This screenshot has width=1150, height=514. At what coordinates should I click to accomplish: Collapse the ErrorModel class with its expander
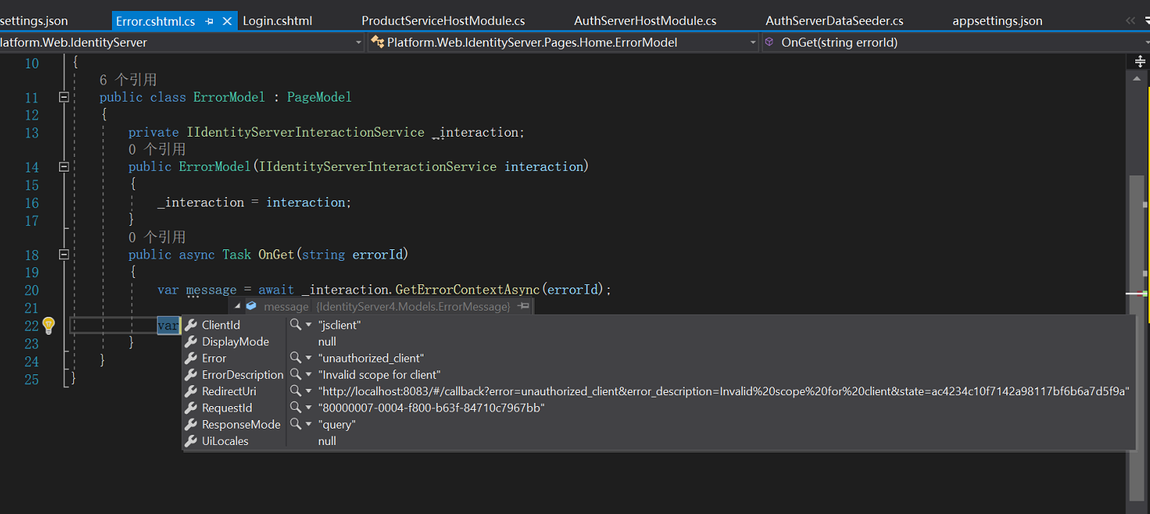coord(64,98)
